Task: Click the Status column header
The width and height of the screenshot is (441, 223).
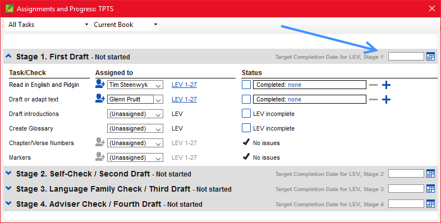Action: [x=252, y=73]
